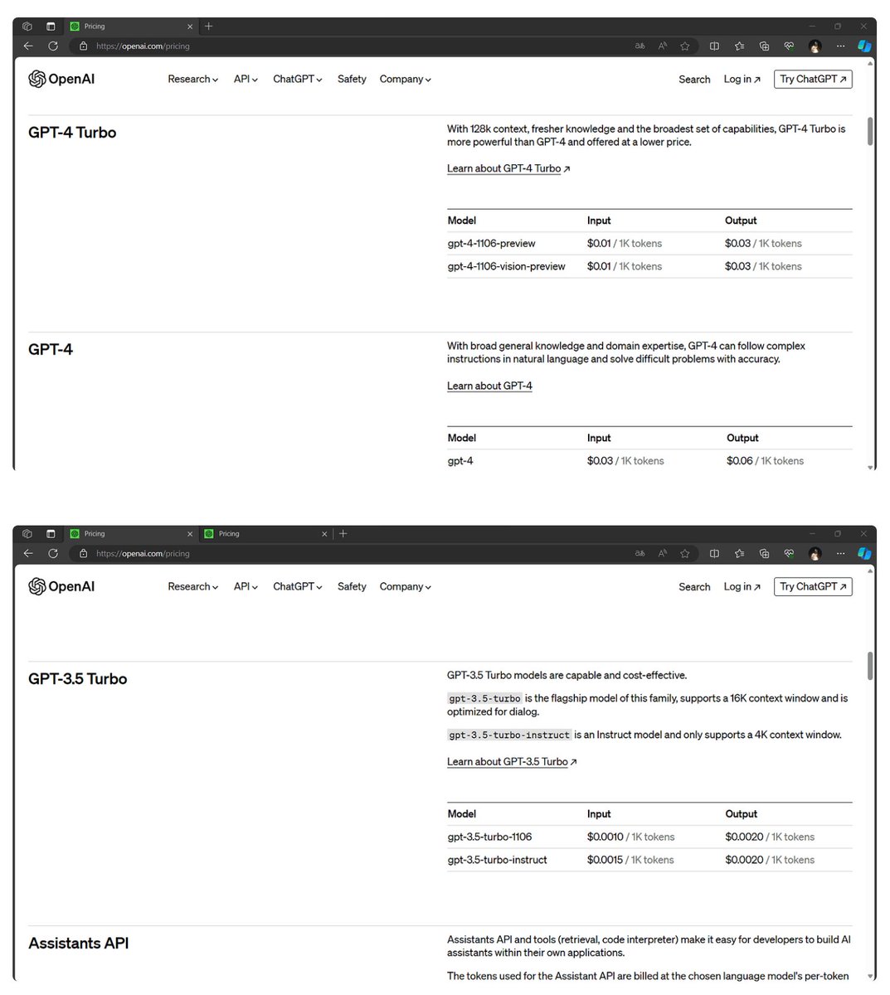890x995 pixels.
Task: Click the top window's vertical scrollbar thumb
Action: (x=870, y=132)
